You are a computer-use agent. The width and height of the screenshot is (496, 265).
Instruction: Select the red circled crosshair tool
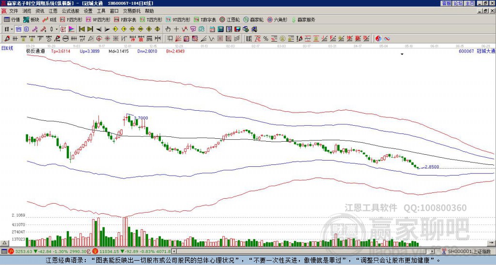tap(99, 39)
